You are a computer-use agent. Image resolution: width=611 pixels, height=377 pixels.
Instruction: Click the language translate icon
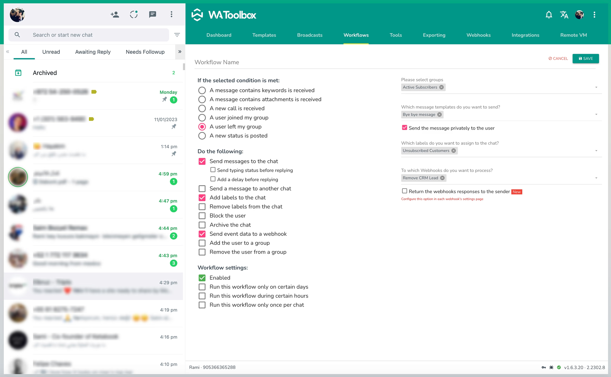564,15
